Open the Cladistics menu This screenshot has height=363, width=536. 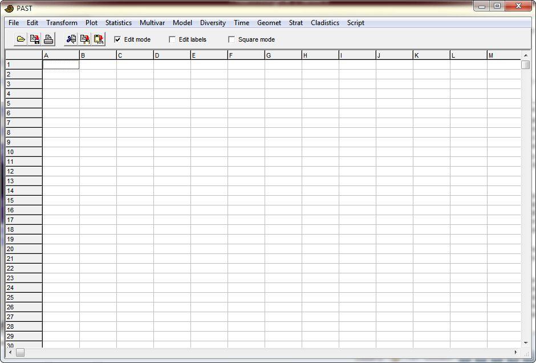325,23
